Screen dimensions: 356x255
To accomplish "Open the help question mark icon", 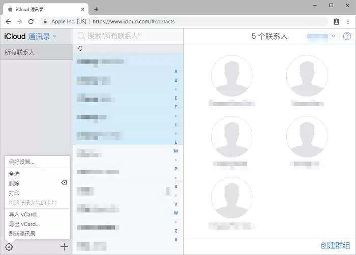I will (347, 36).
